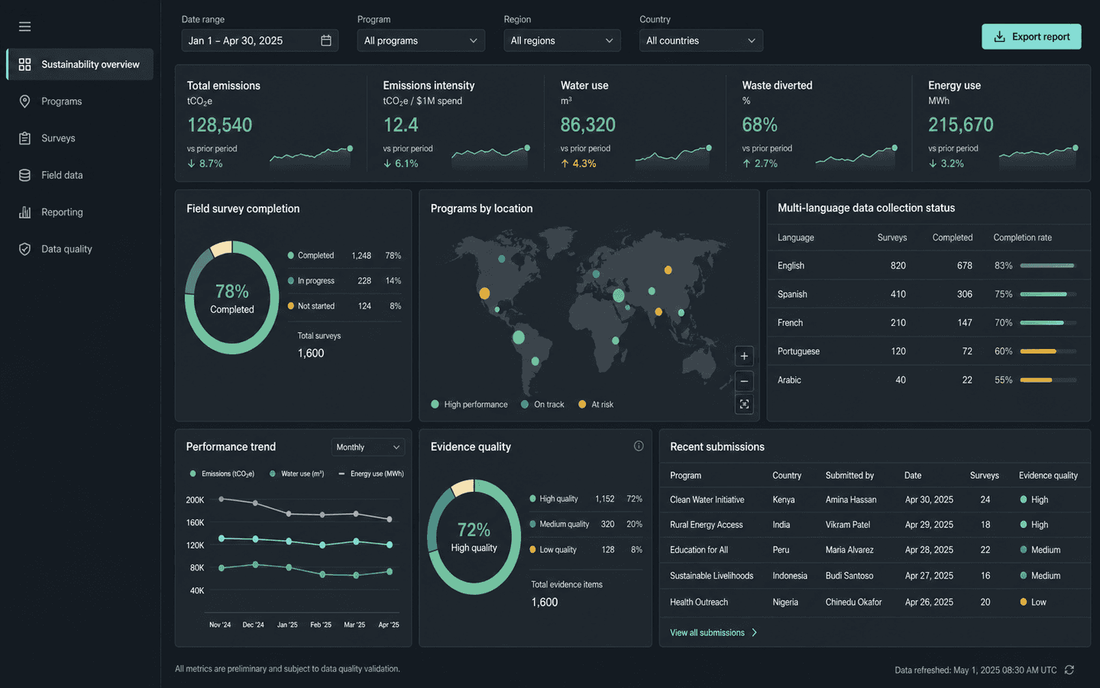Click the Reporting bar chart icon
This screenshot has width=1100, height=688.
(x=24, y=212)
